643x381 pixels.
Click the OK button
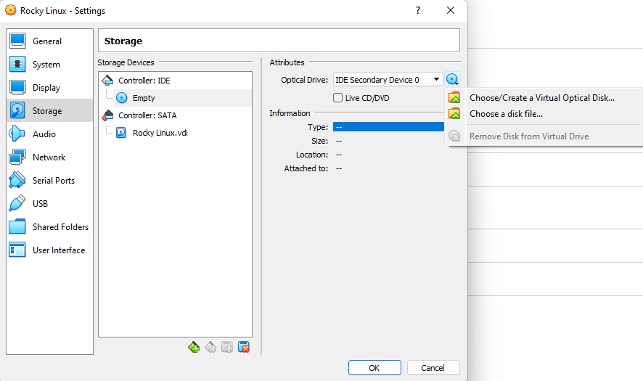(374, 367)
